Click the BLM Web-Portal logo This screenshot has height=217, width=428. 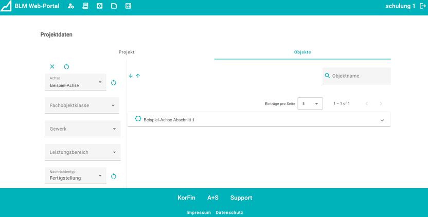tap(6, 7)
